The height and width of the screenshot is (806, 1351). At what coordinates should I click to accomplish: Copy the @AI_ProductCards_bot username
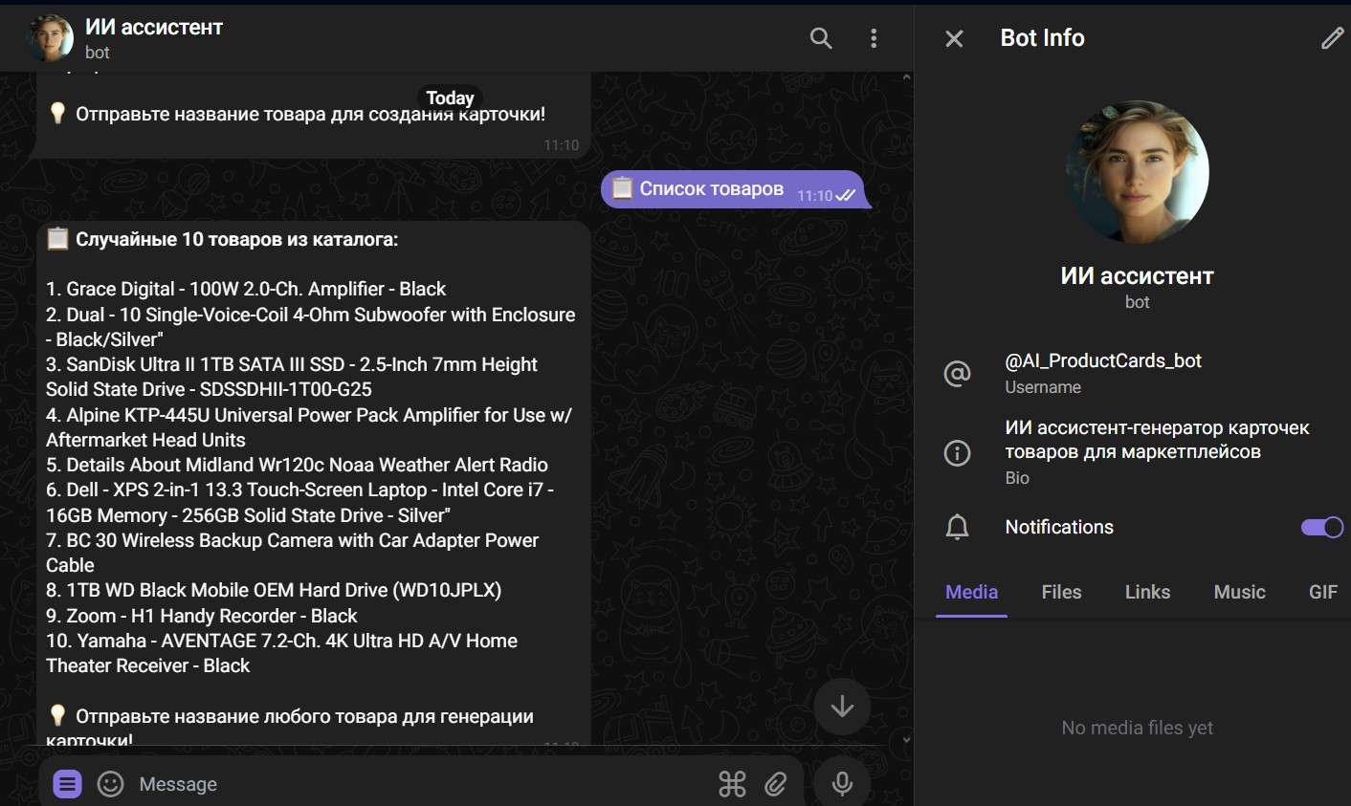(x=1103, y=360)
